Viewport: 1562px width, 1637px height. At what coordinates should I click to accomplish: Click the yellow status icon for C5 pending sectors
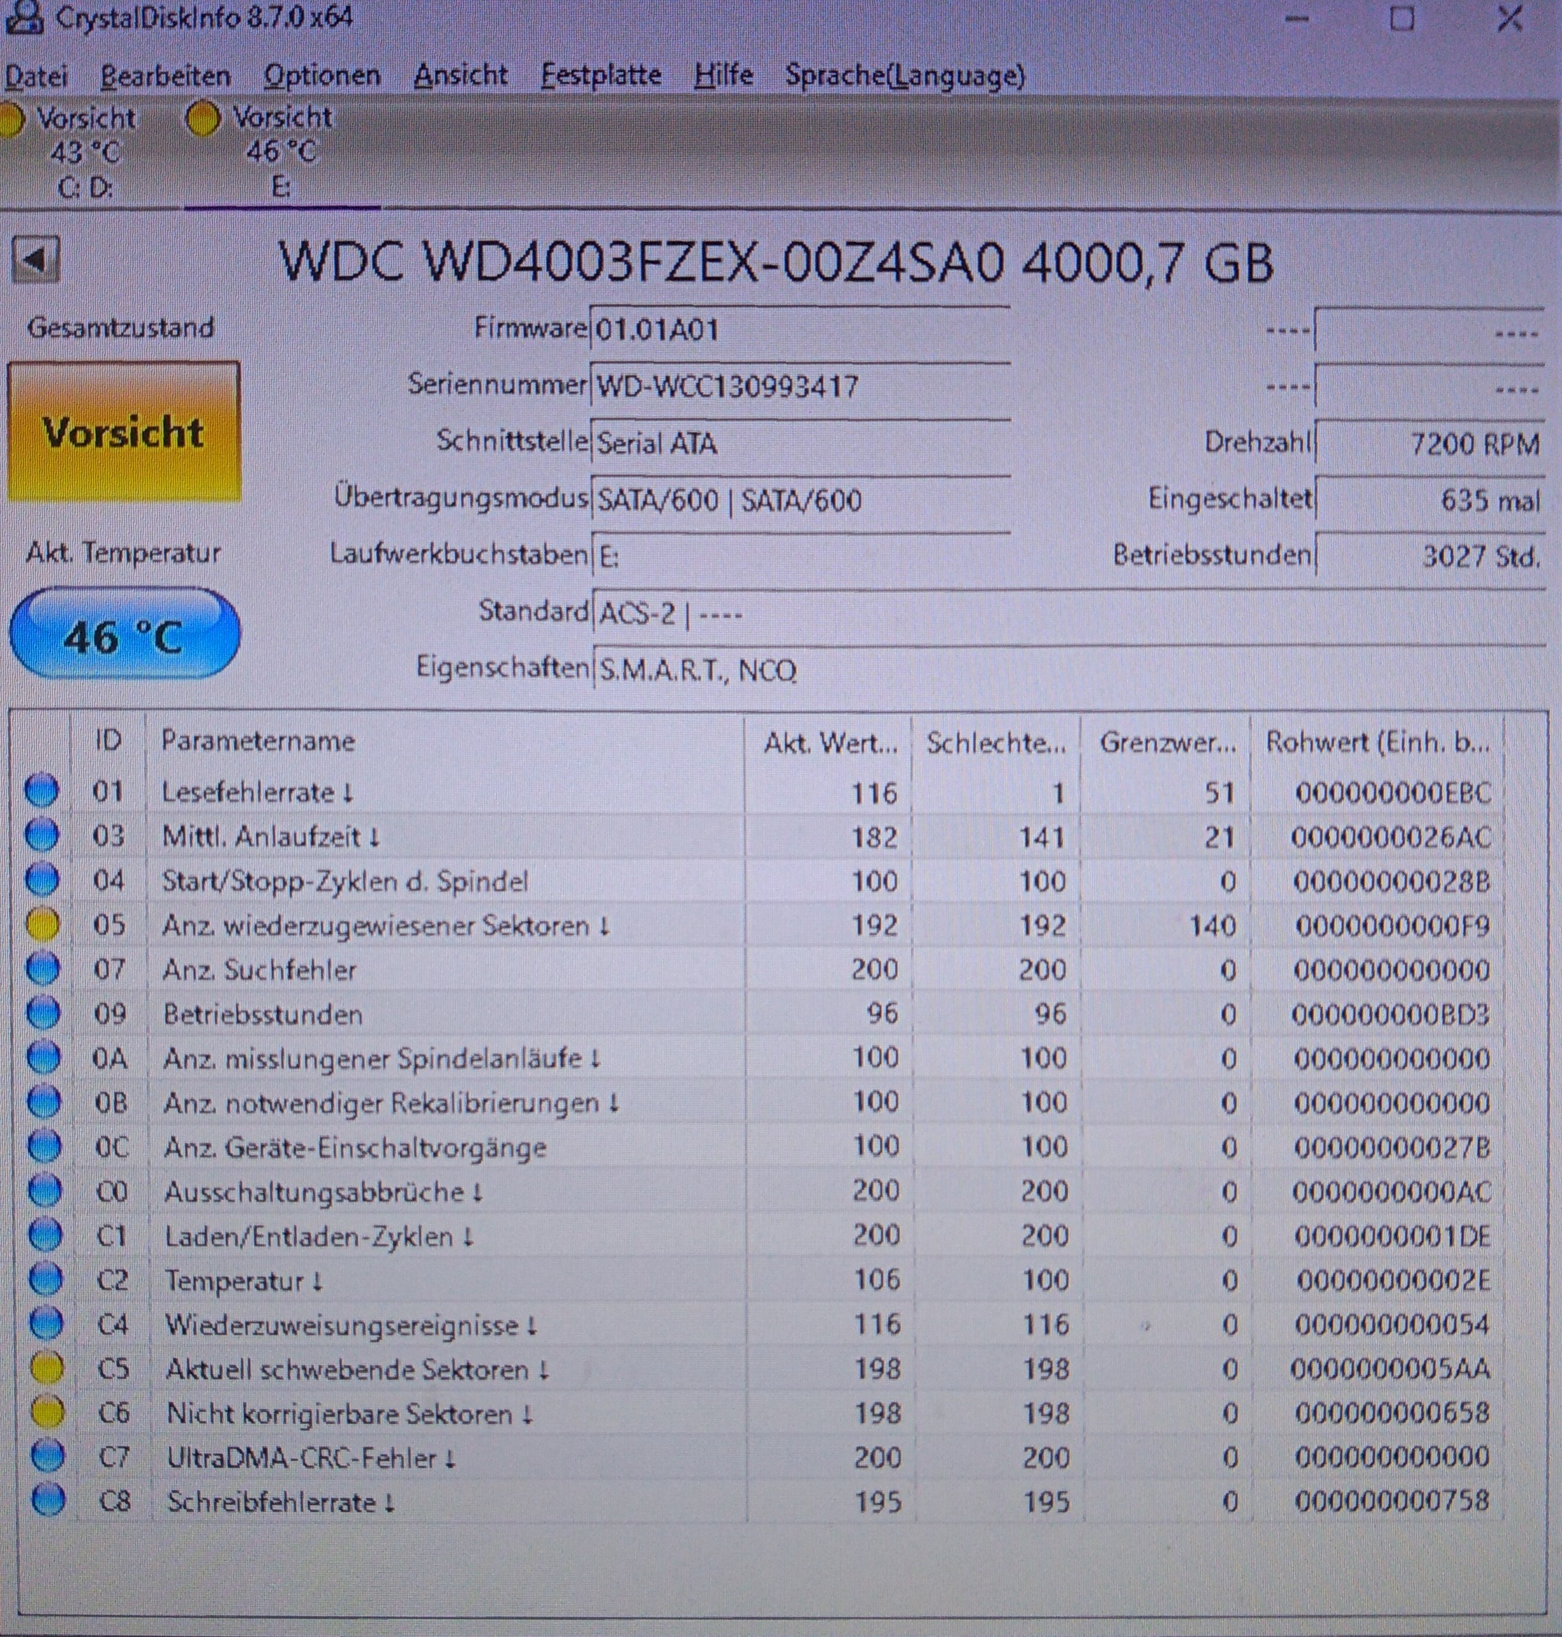tap(46, 1368)
